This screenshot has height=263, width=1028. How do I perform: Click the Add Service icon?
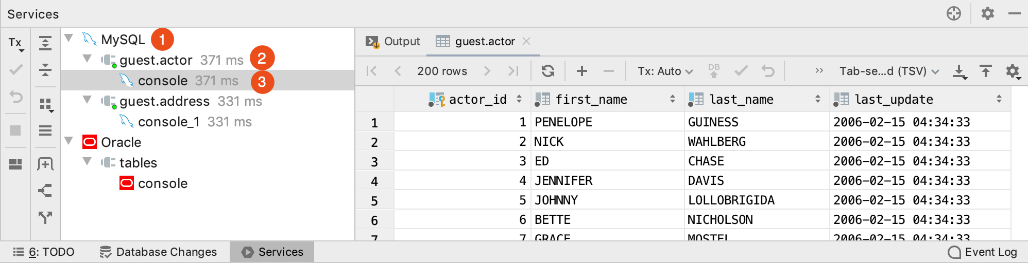point(45,164)
